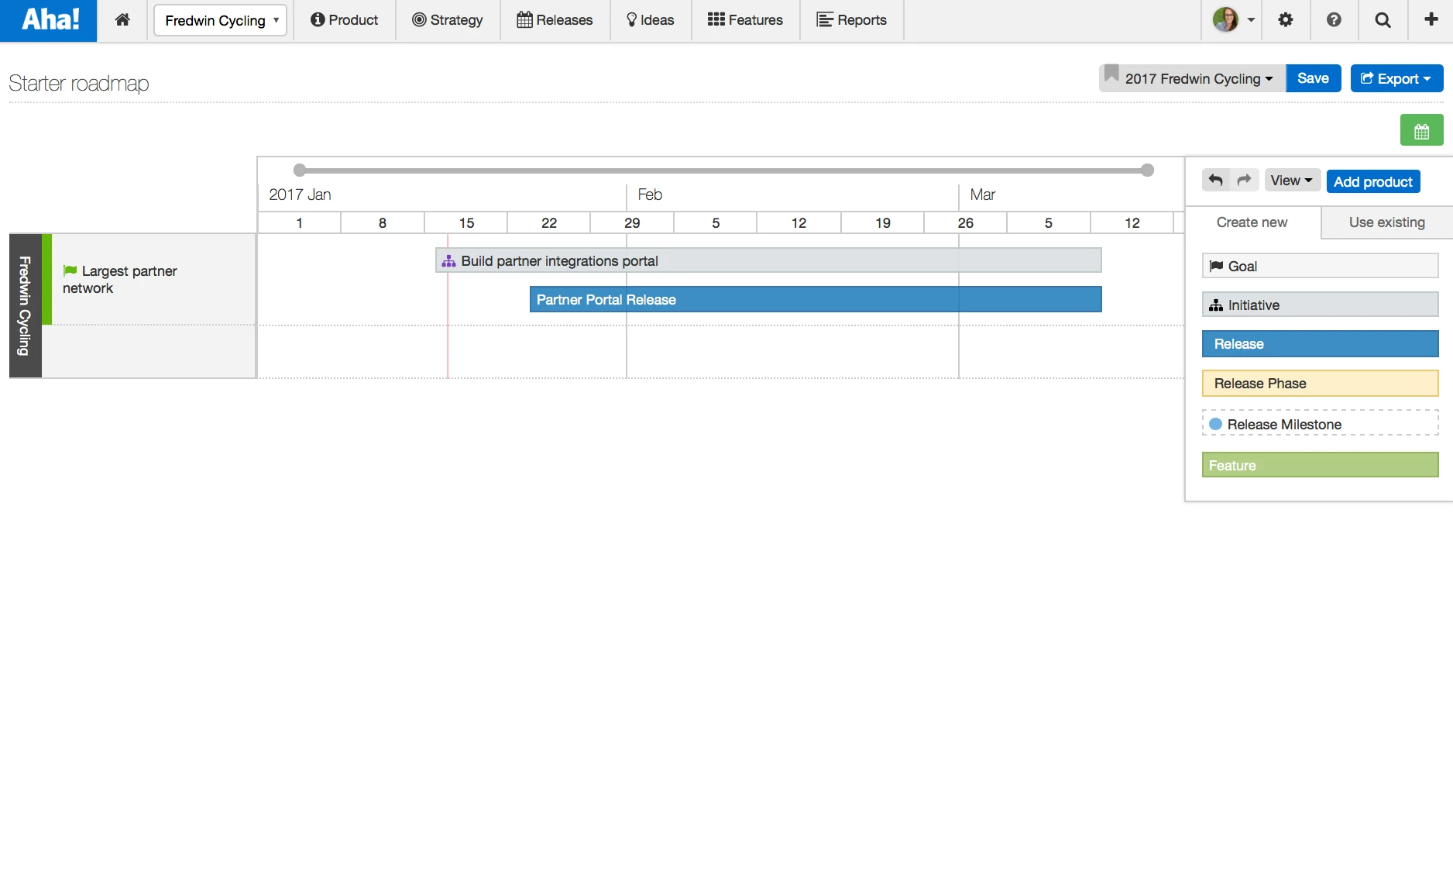This screenshot has width=1453, height=885.
Task: Go to the home icon
Action: [x=122, y=20]
